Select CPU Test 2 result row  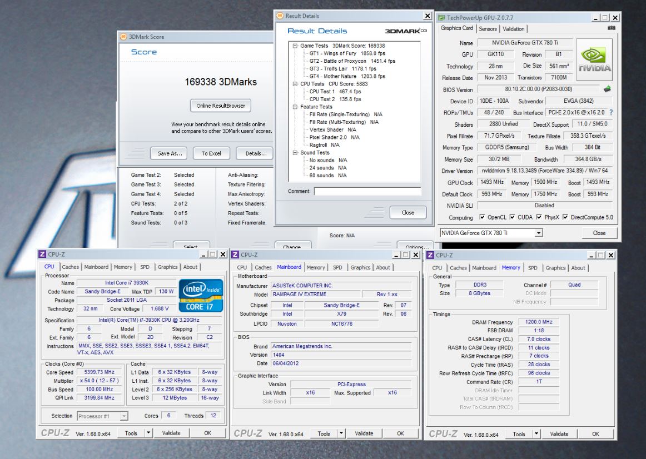[x=335, y=99]
